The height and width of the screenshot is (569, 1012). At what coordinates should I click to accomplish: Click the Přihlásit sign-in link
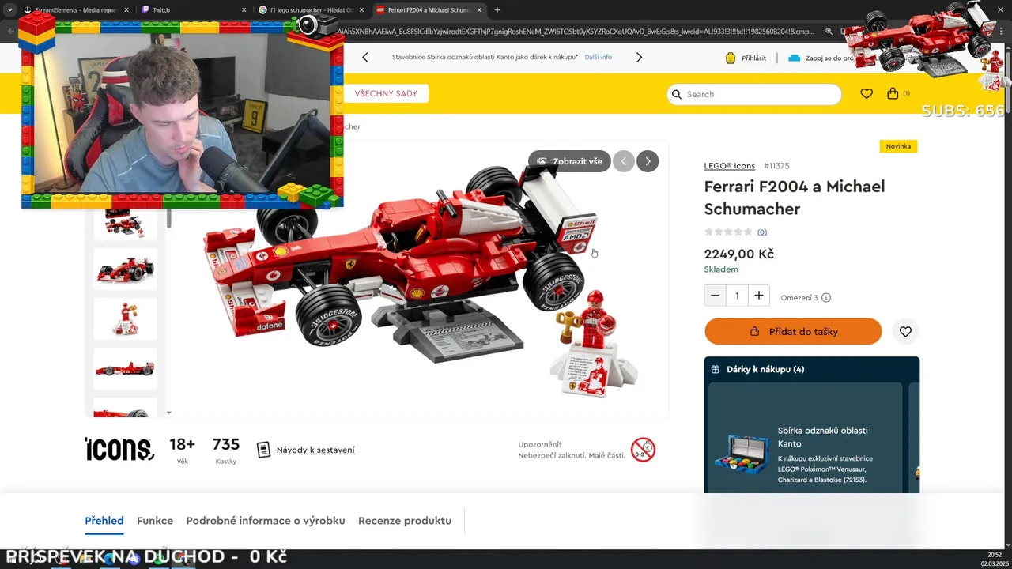(753, 58)
